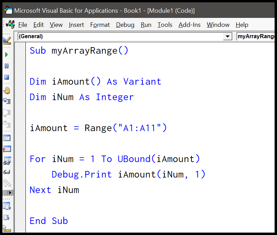Image resolution: width=277 pixels, height=235 pixels.
Task: Open the Tools menu
Action: [165, 25]
